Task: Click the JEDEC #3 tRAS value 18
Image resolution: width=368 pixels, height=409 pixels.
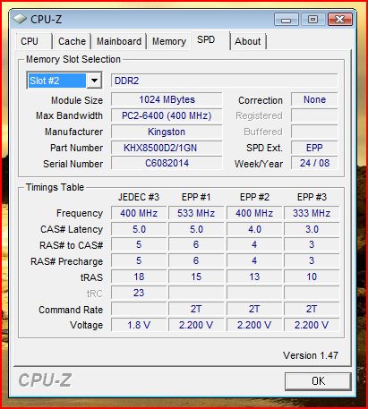Action: [x=139, y=277]
